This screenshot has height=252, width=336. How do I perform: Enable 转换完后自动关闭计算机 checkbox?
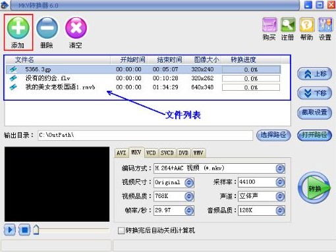tap(121, 231)
